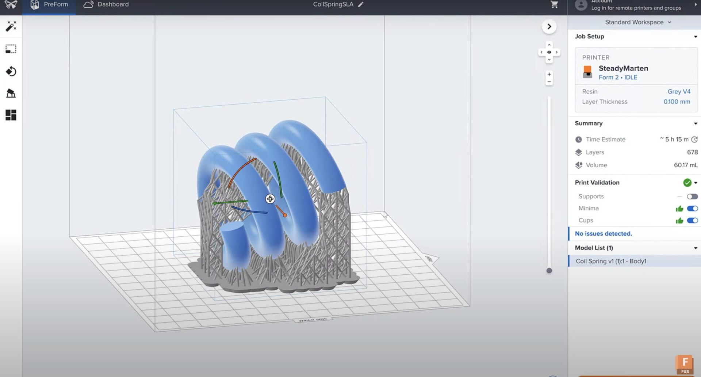Click the Formlabs butterfly logo
701x377 pixels.
[11, 5]
